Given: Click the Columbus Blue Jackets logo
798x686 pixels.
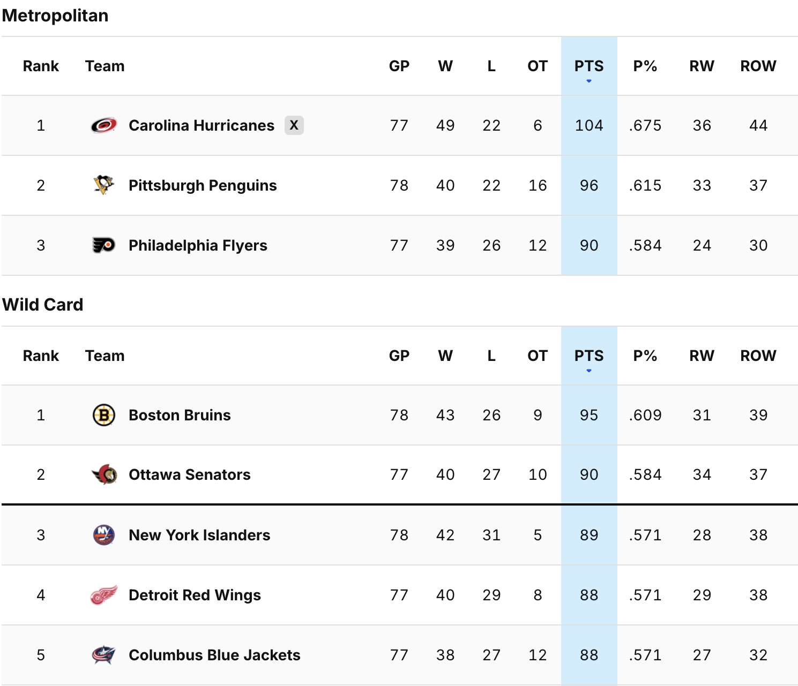Looking at the screenshot, I should [x=104, y=655].
